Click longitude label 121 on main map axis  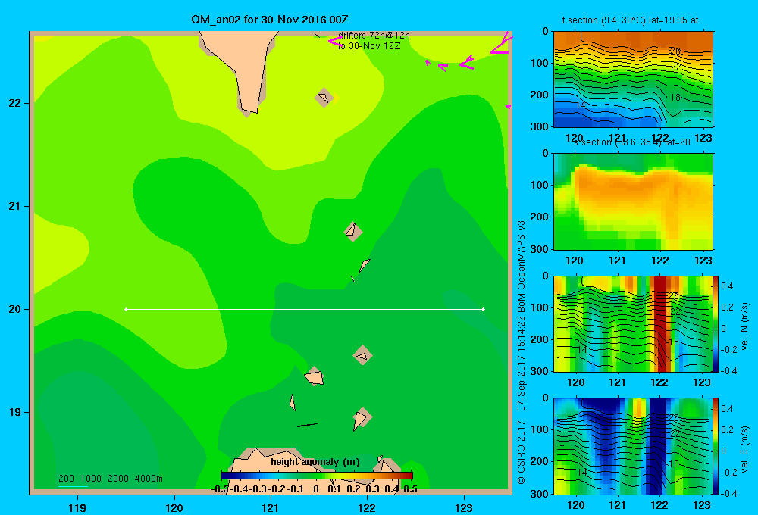(x=271, y=507)
